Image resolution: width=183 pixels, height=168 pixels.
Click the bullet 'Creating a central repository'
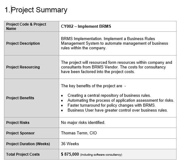click(x=109, y=96)
